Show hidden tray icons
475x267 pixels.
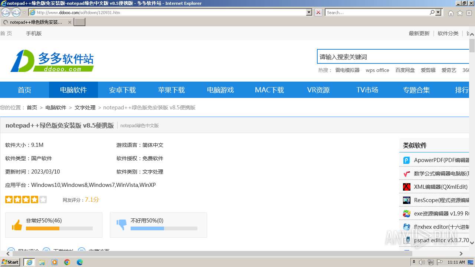(x=414, y=262)
